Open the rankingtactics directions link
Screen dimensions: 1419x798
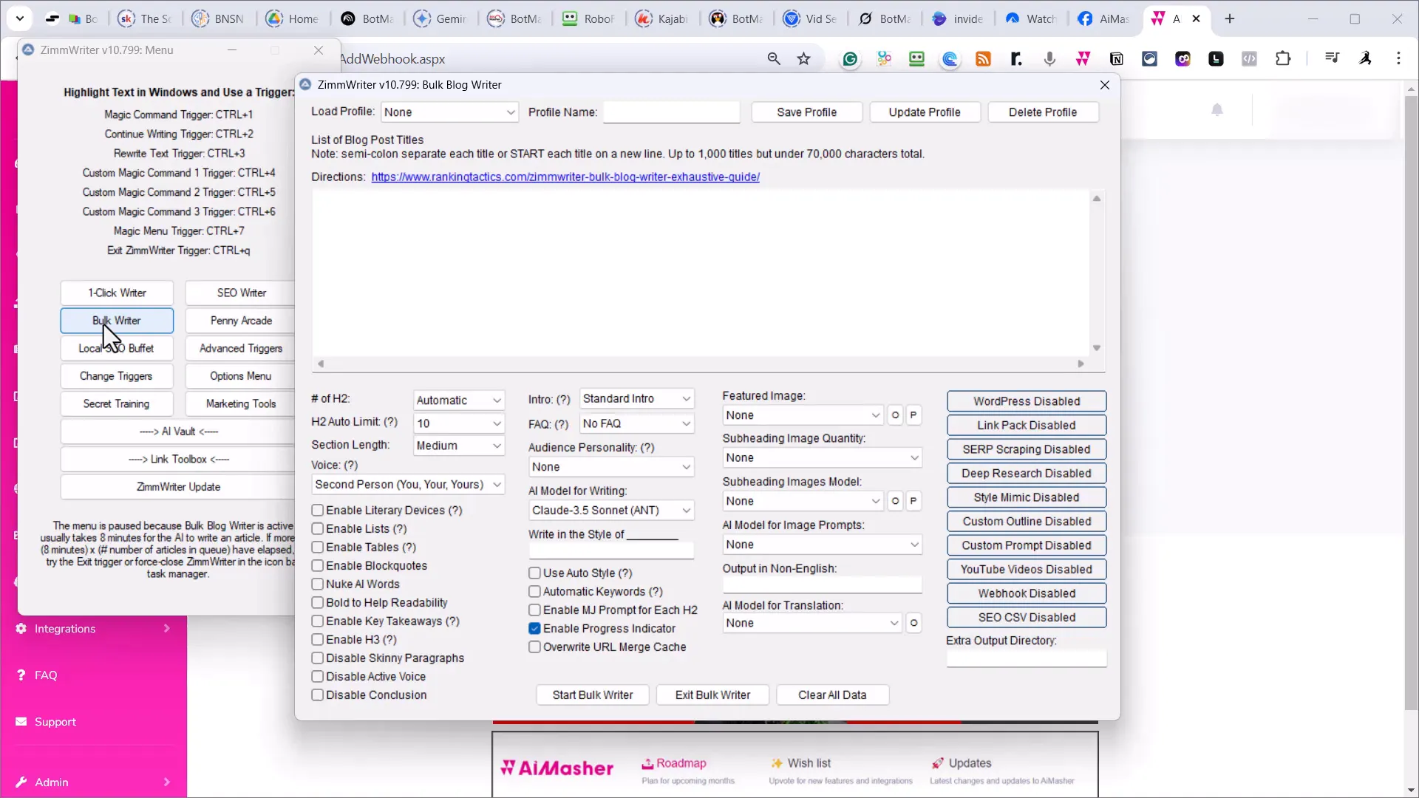565,177
